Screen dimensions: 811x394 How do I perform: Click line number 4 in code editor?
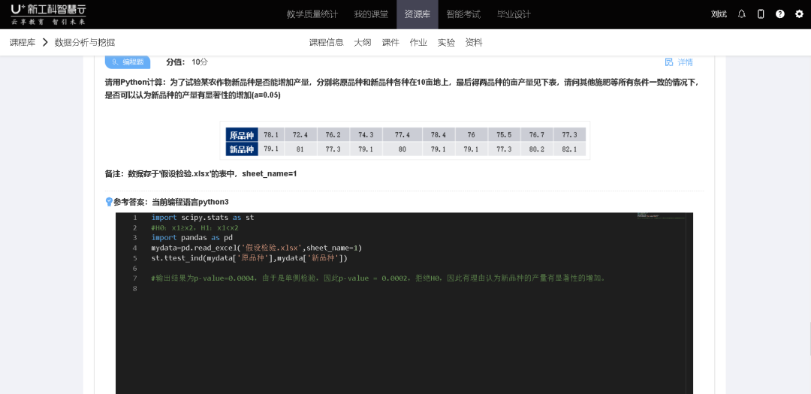[x=135, y=248]
